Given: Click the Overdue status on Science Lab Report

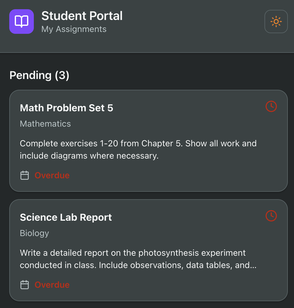Looking at the screenshot, I should (52, 285).
